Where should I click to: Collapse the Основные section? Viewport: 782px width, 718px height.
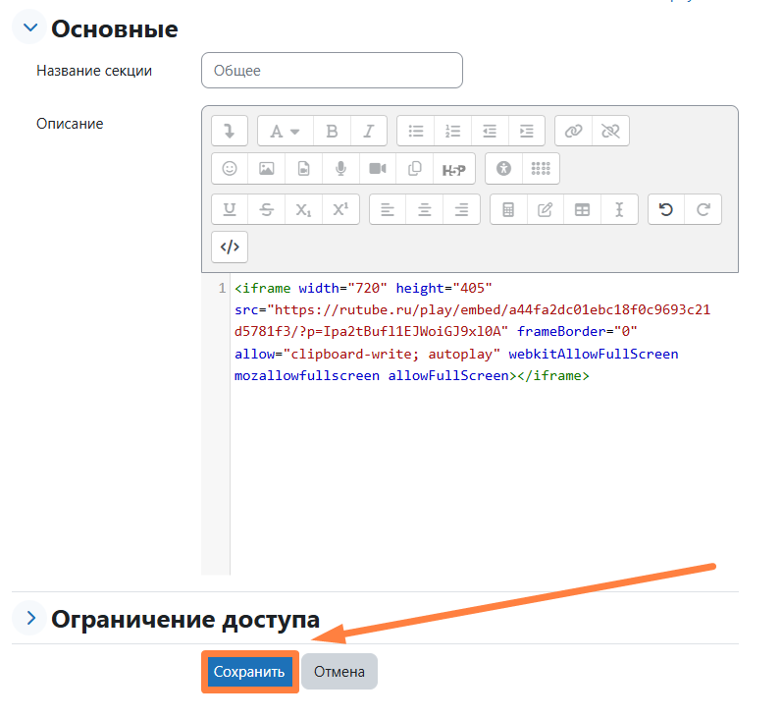(28, 28)
